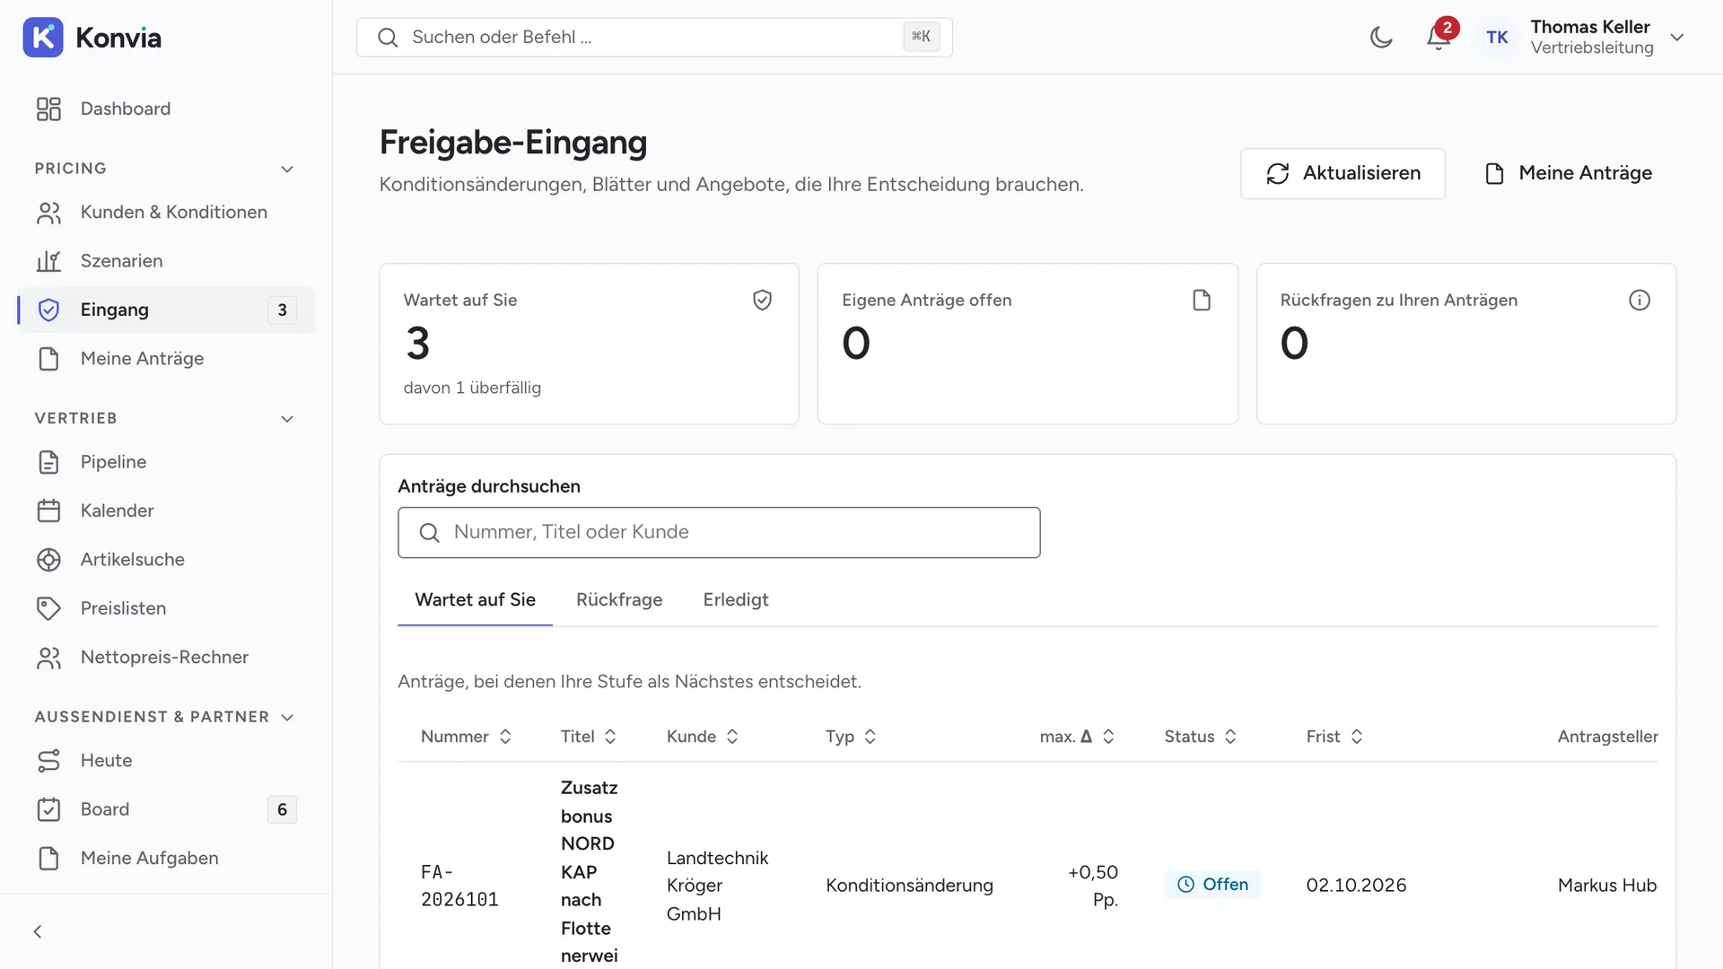Screen dimensions: 1723x969
Task: Collapse the PRICING section
Action: coord(287,169)
